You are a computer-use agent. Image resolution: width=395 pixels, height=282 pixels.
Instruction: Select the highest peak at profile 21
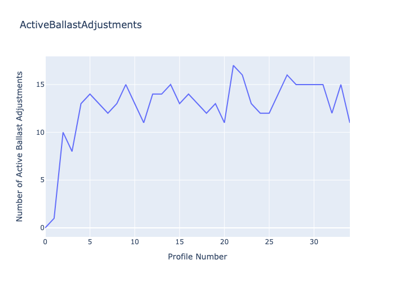click(x=233, y=65)
